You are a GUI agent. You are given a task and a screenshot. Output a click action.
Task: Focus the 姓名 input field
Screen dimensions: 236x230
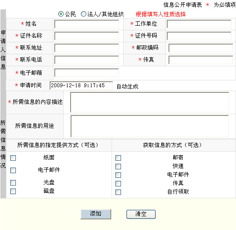coord(86,24)
